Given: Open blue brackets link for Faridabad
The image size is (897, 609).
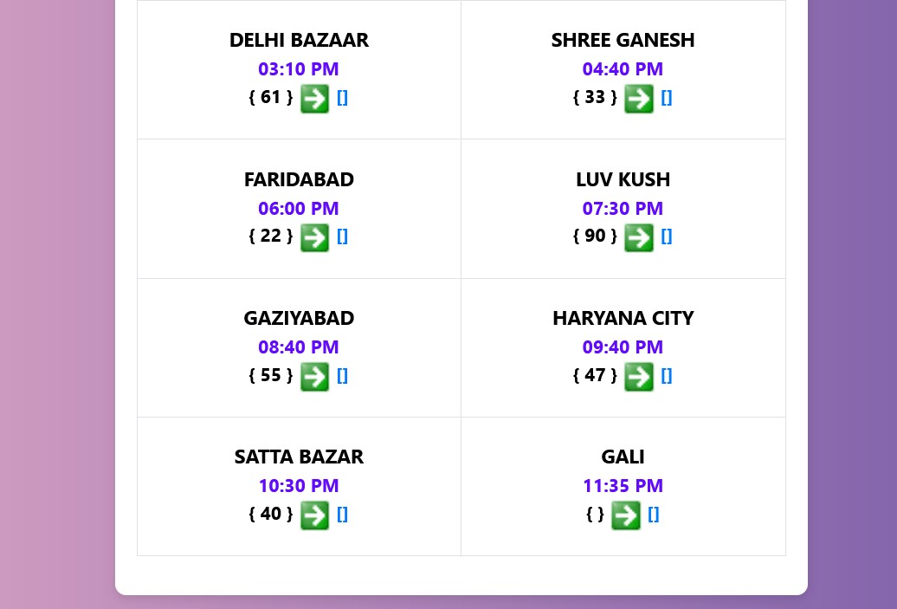Looking at the screenshot, I should click(x=342, y=236).
